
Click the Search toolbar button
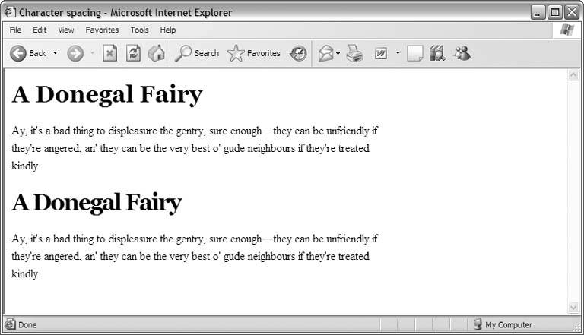(197, 53)
